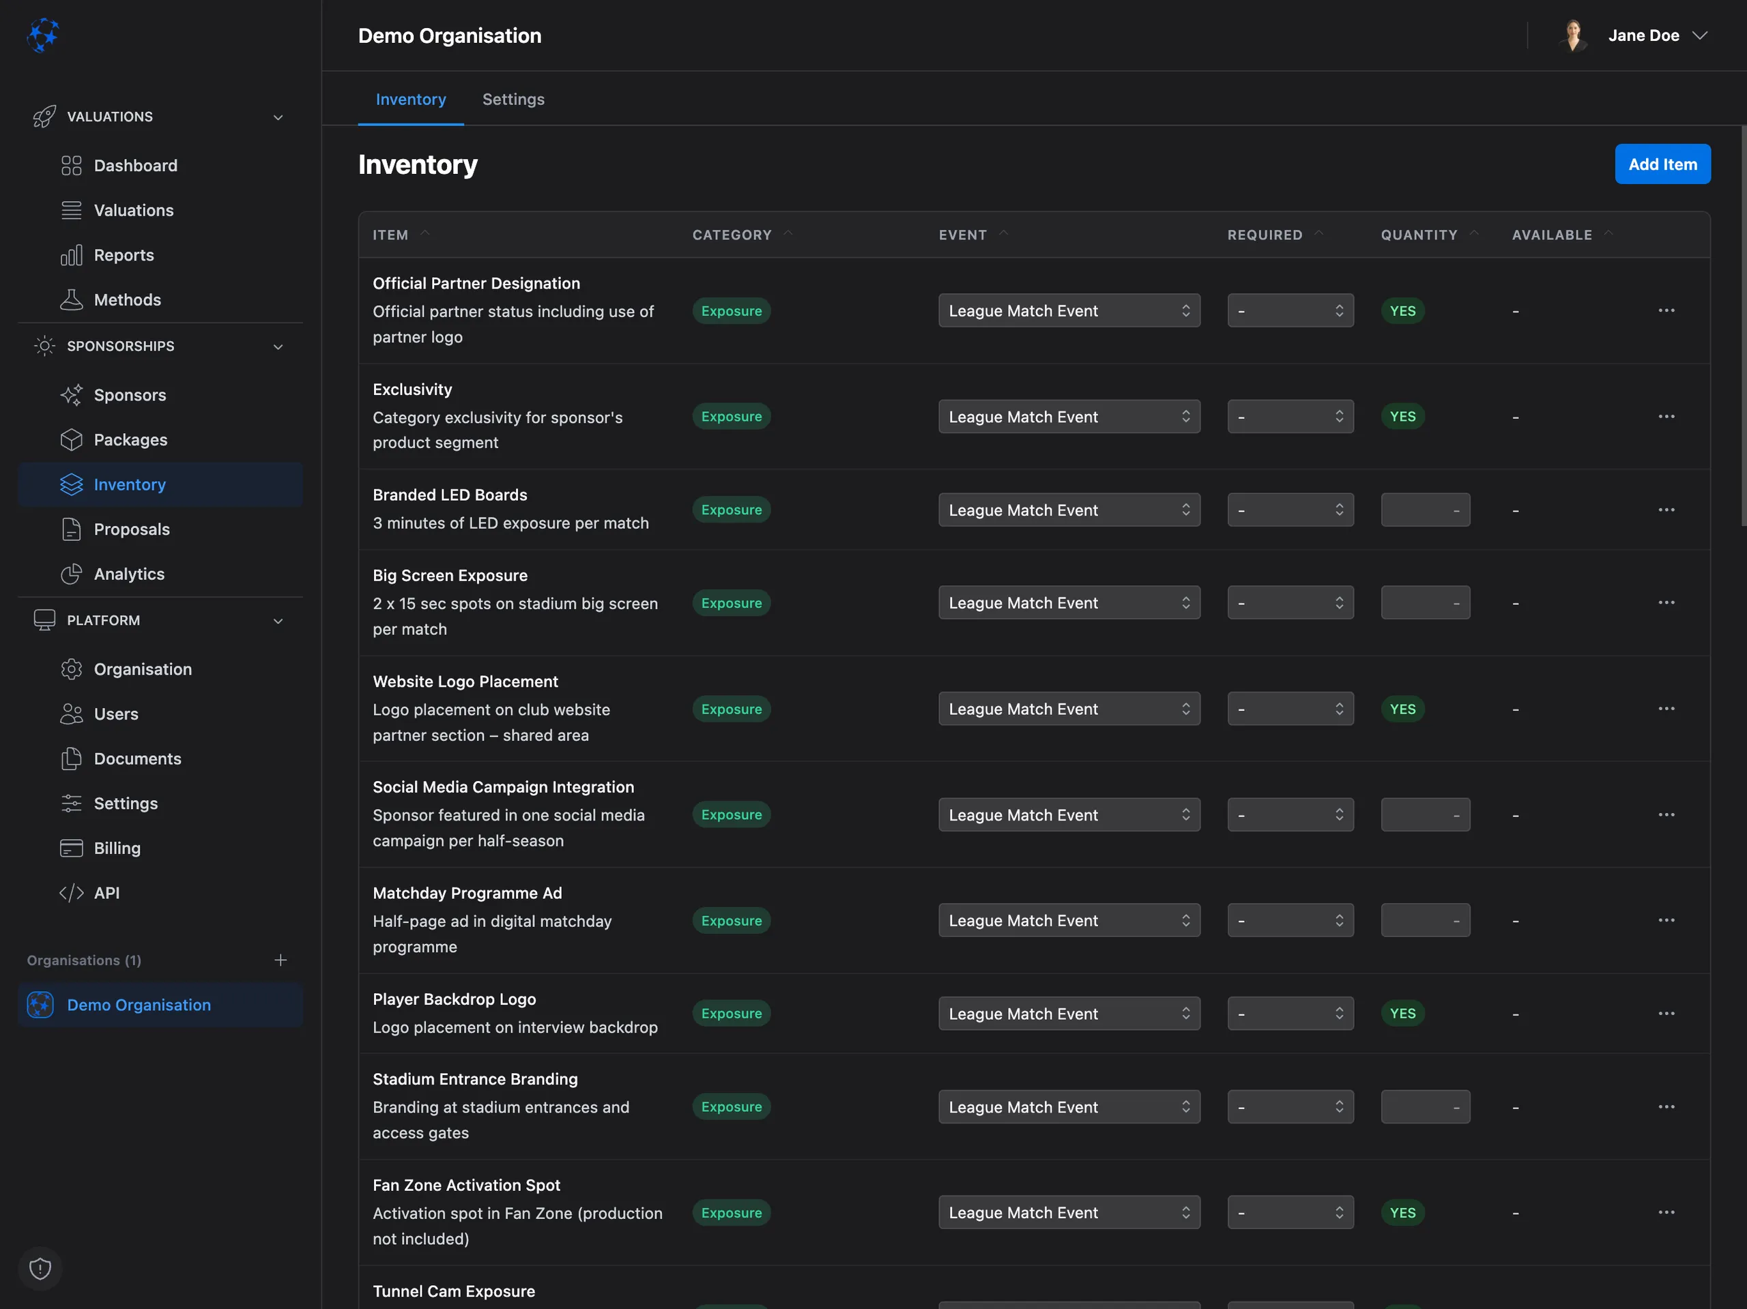Open row actions for Official Partner Designation
Screen dimensions: 1747x1309
[x=1666, y=310]
